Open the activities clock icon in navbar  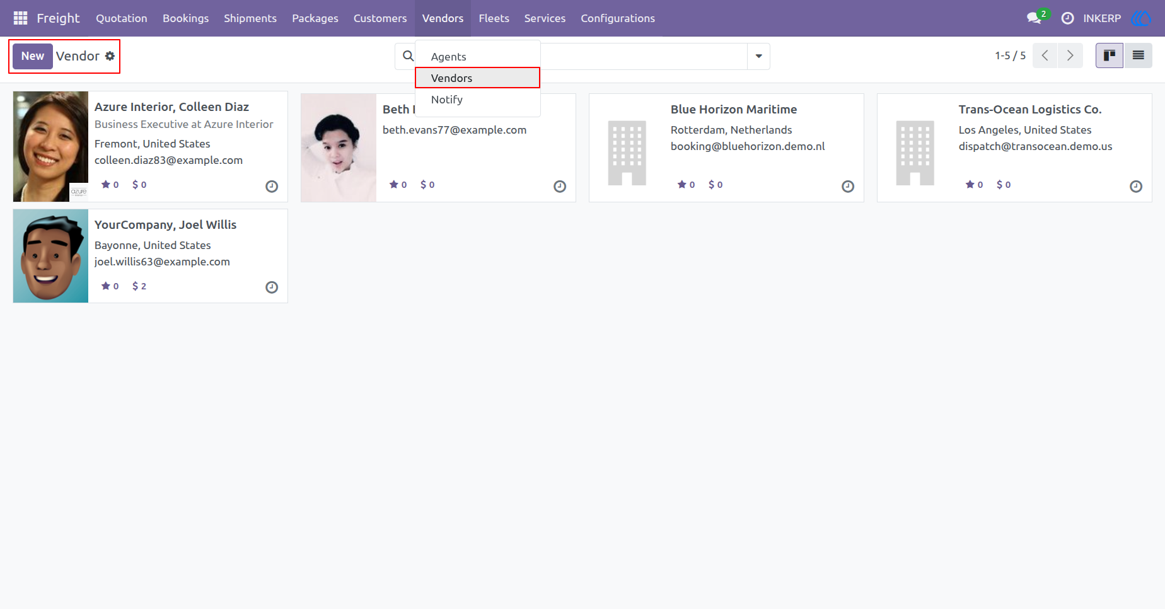(1068, 18)
